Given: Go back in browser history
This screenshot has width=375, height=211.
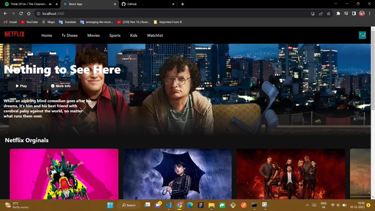Looking at the screenshot, I should pyautogui.click(x=6, y=14).
